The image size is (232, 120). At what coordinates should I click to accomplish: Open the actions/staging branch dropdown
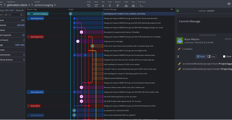click(x=45, y=5)
